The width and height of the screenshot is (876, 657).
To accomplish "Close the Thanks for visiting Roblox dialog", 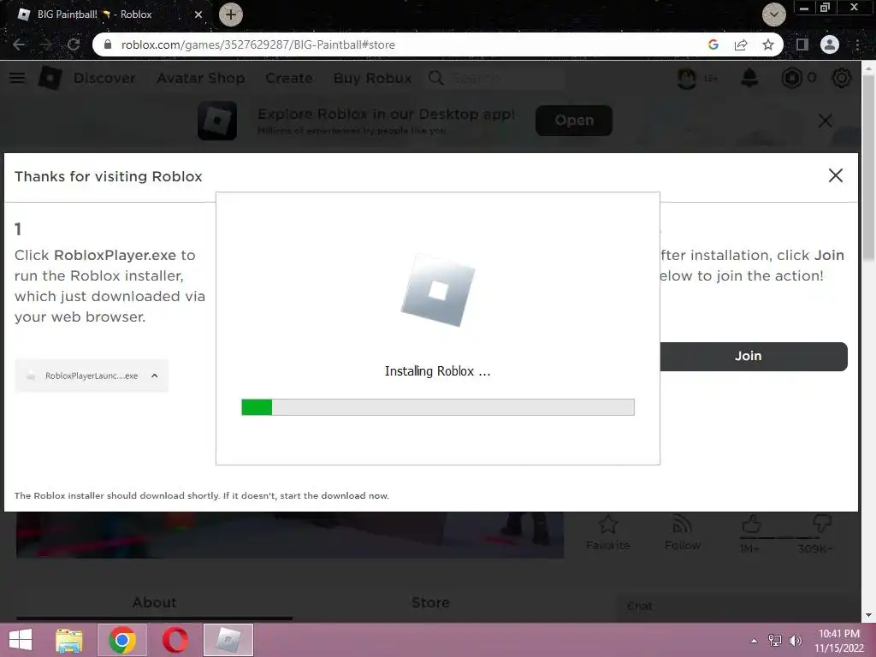I will coord(835,175).
